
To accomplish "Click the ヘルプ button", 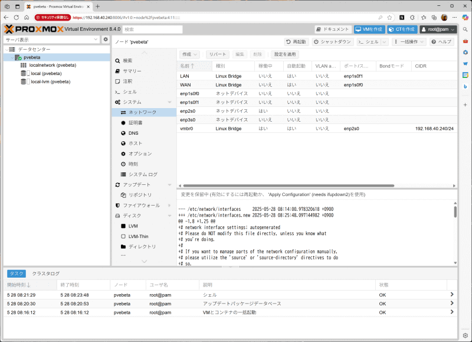I will tap(441, 42).
